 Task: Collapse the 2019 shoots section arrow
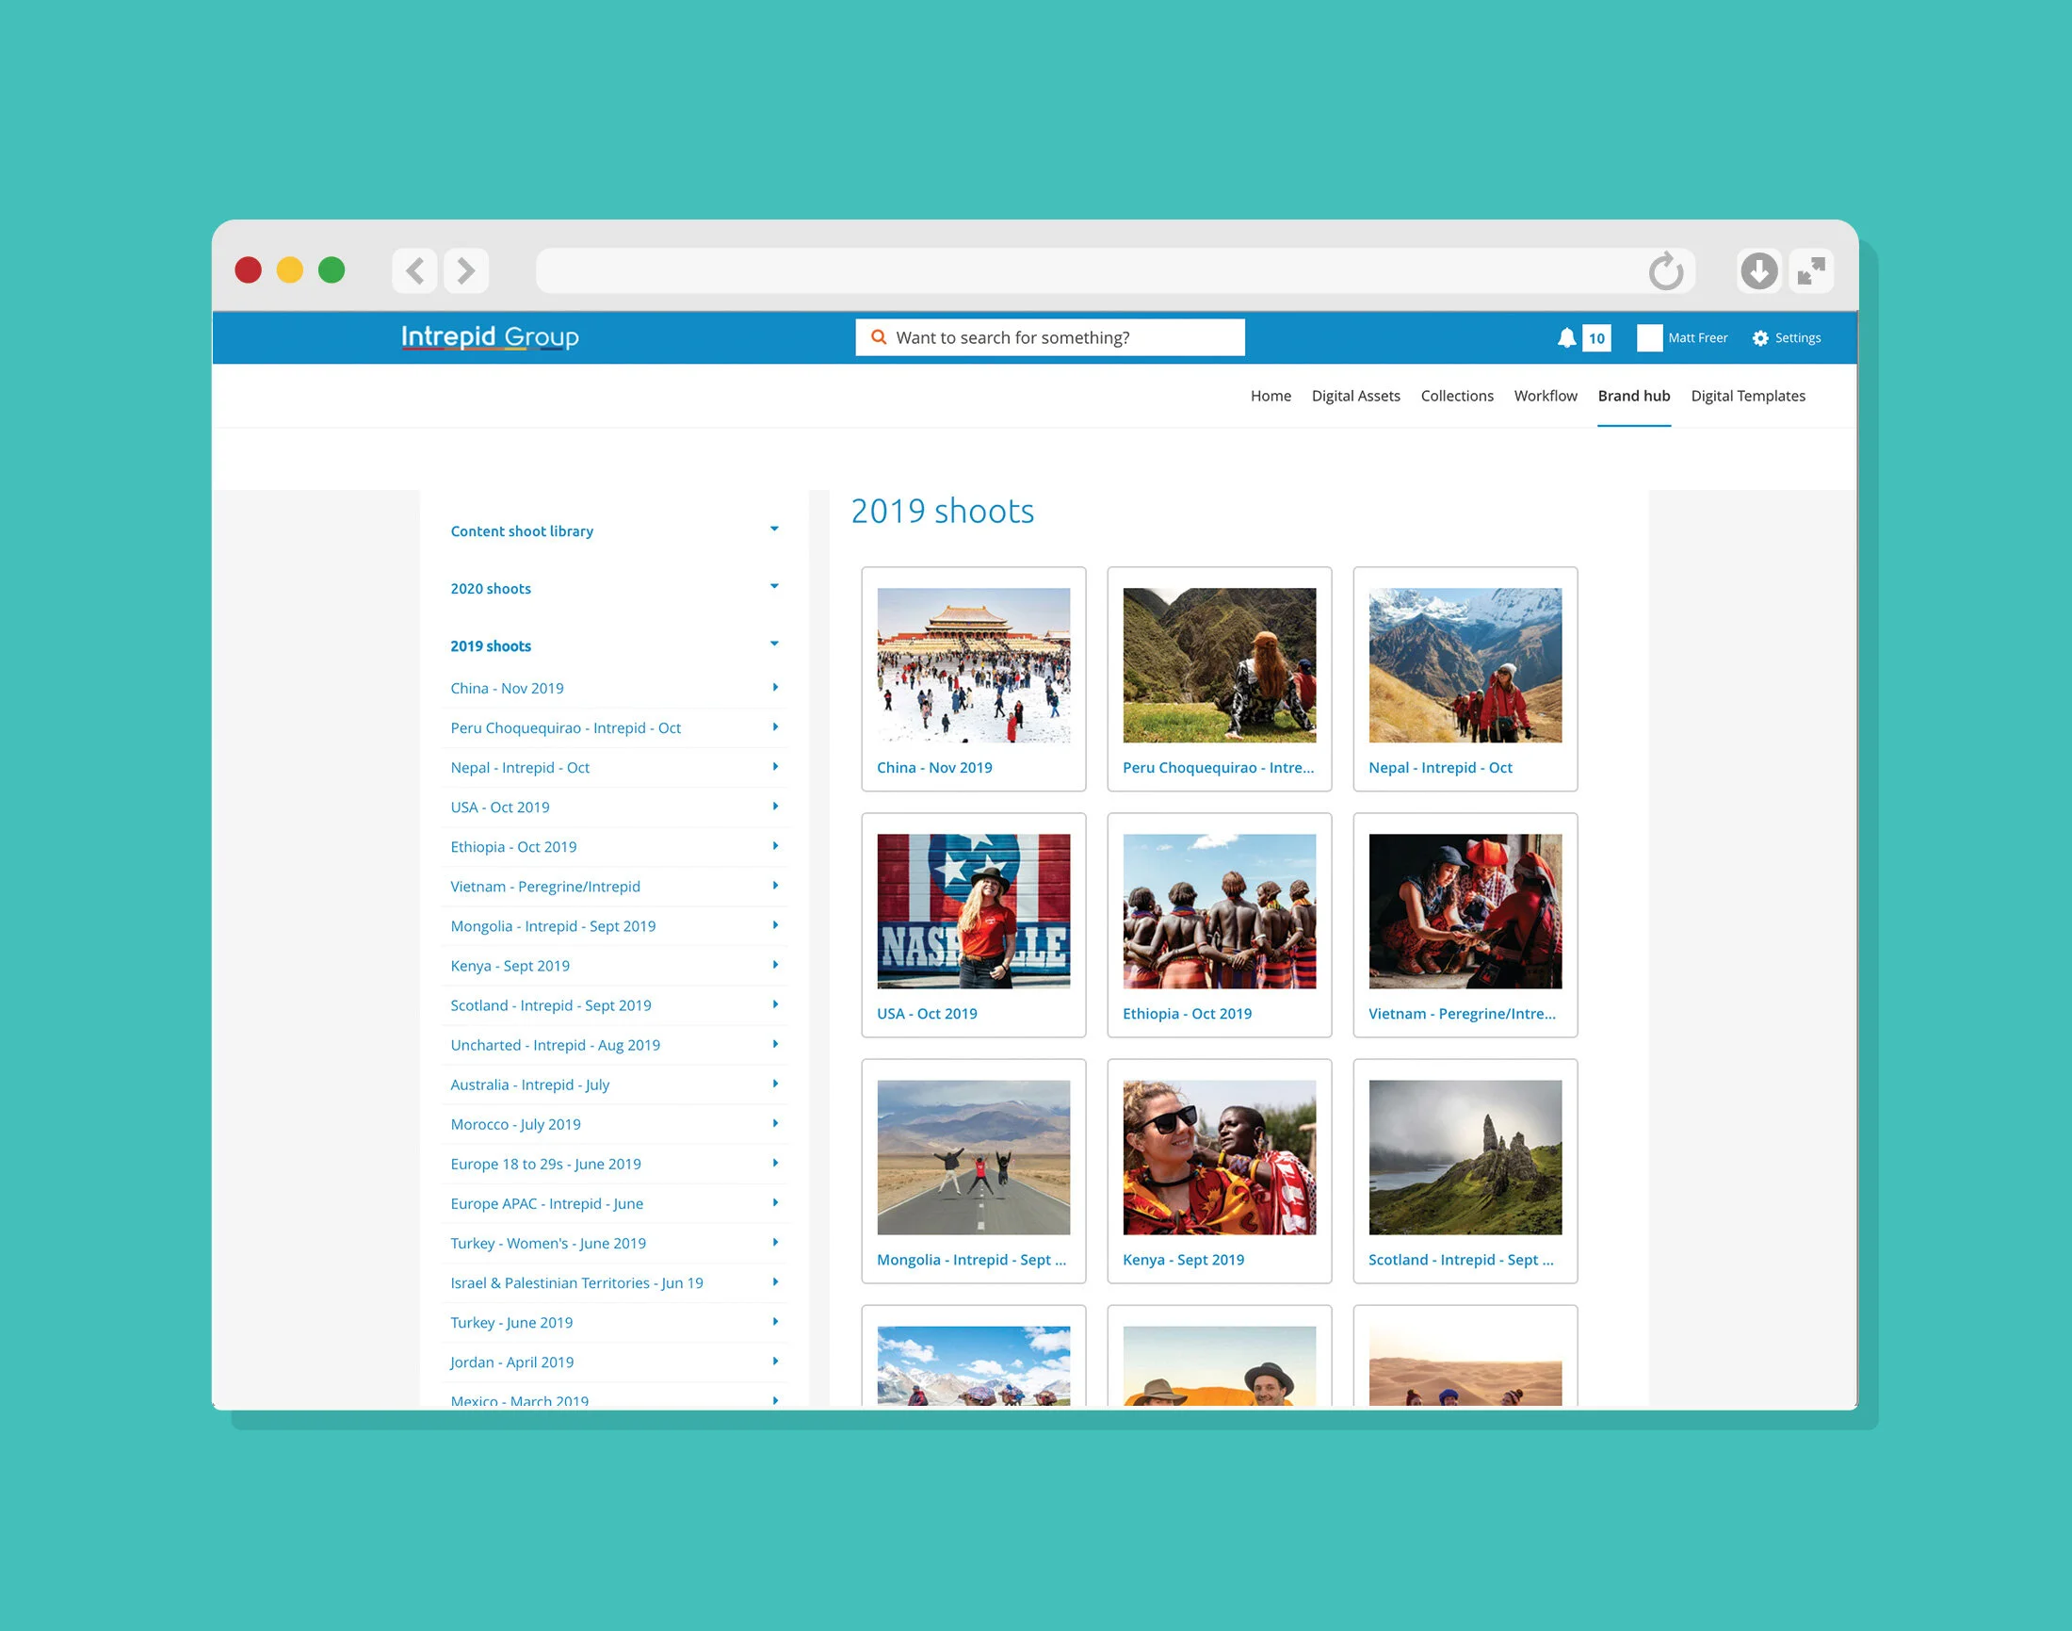774,644
